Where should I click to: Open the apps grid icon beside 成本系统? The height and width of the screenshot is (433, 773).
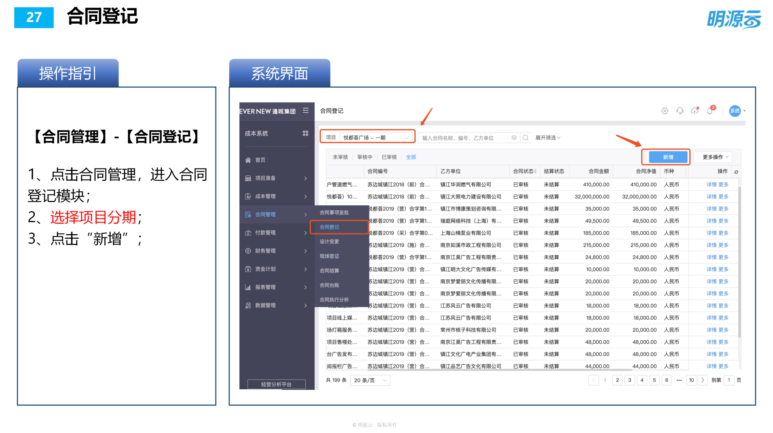(x=306, y=133)
